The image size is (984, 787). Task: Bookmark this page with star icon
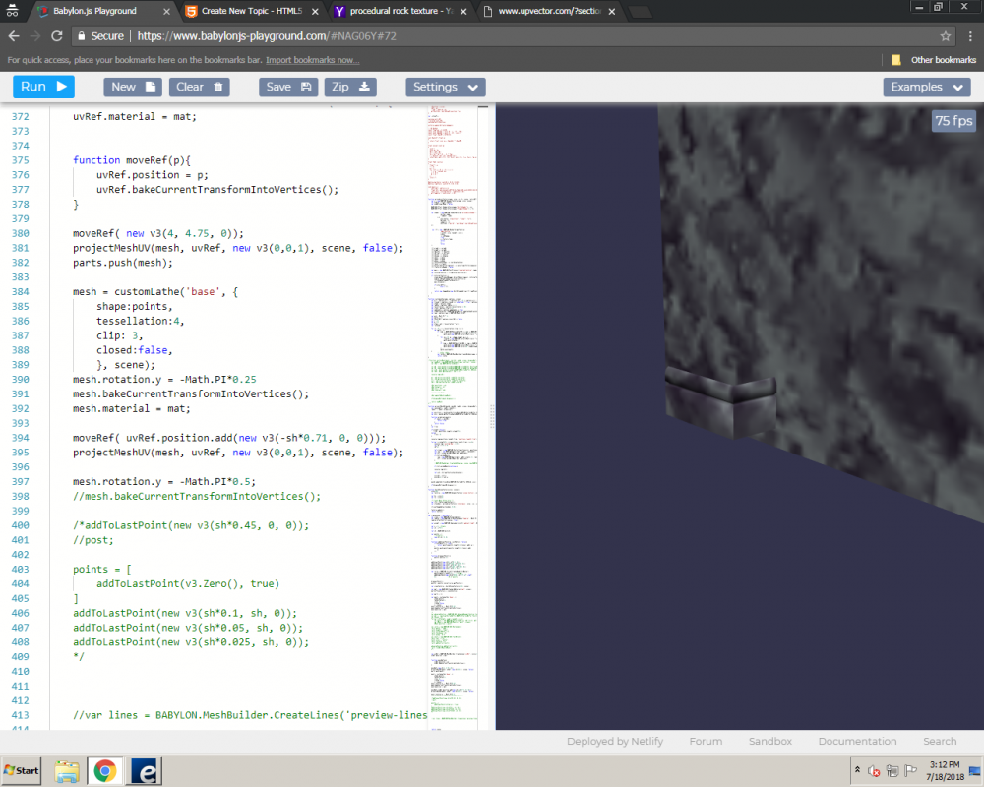945,35
